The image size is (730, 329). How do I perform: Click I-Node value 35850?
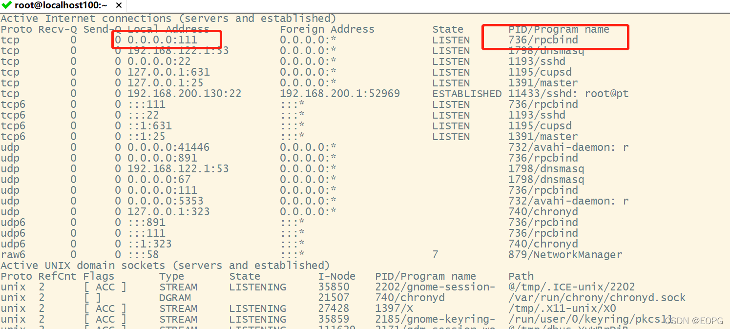tap(334, 287)
